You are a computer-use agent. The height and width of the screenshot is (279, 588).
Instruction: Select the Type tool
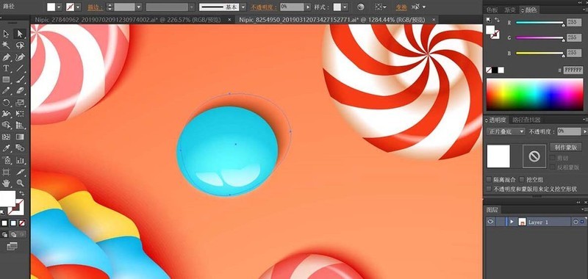6,68
